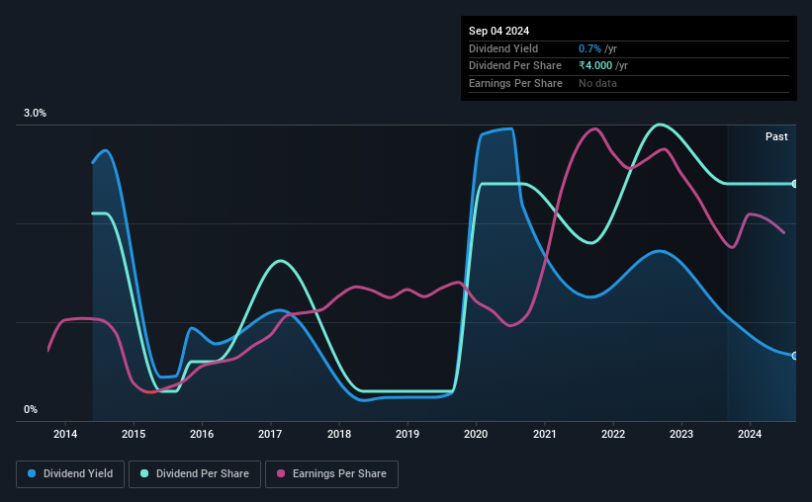Image resolution: width=812 pixels, height=502 pixels.
Task: Click the 0% y-axis label
Action: coord(31,409)
